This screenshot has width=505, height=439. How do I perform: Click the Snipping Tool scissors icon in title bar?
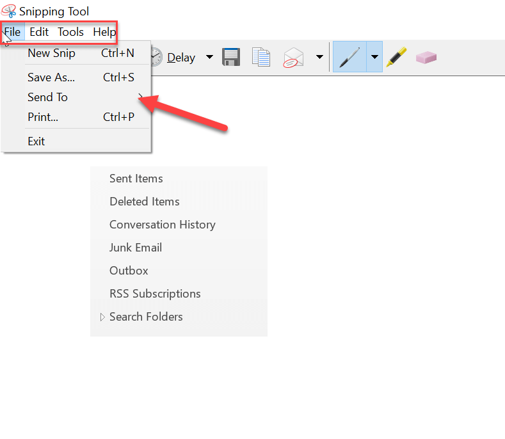pyautogui.click(x=9, y=12)
